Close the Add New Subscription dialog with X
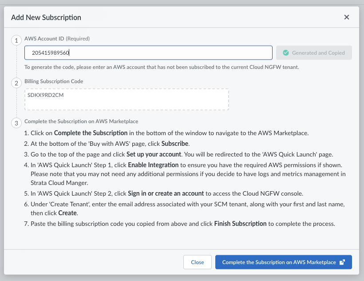 click(x=347, y=17)
